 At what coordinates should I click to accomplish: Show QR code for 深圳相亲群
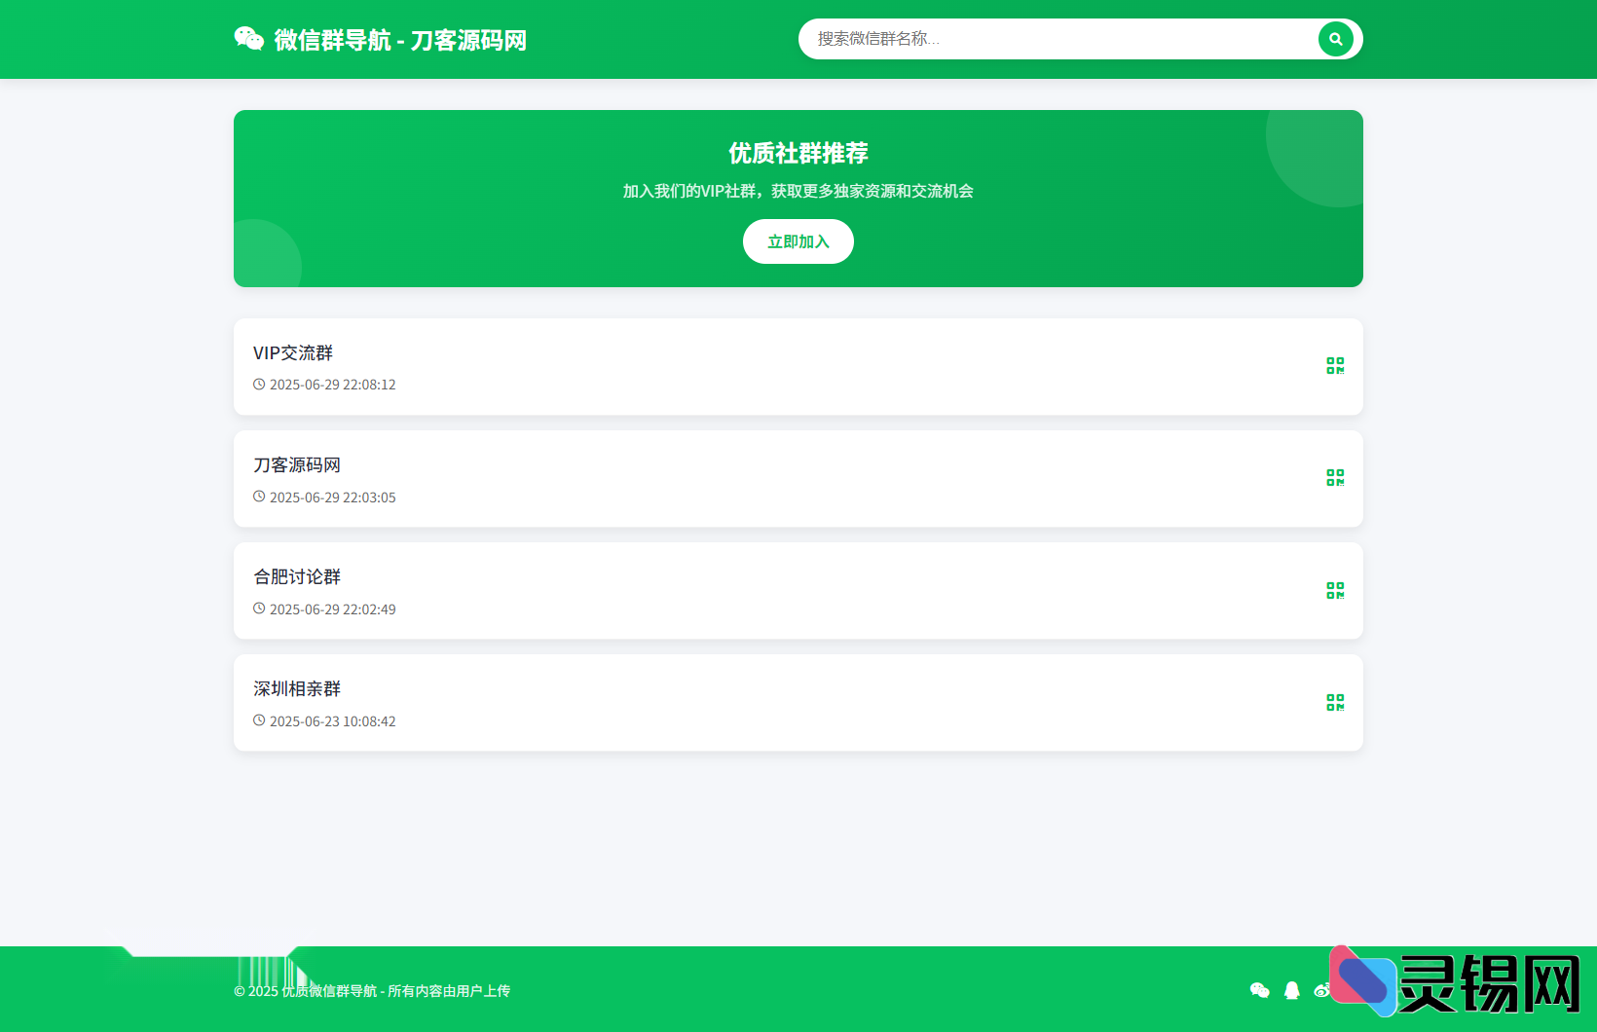(x=1335, y=702)
